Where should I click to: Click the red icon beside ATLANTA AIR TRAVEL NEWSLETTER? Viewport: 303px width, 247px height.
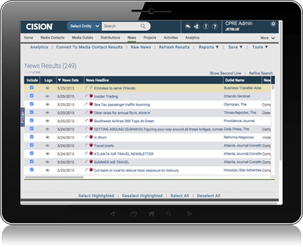coord(91,153)
